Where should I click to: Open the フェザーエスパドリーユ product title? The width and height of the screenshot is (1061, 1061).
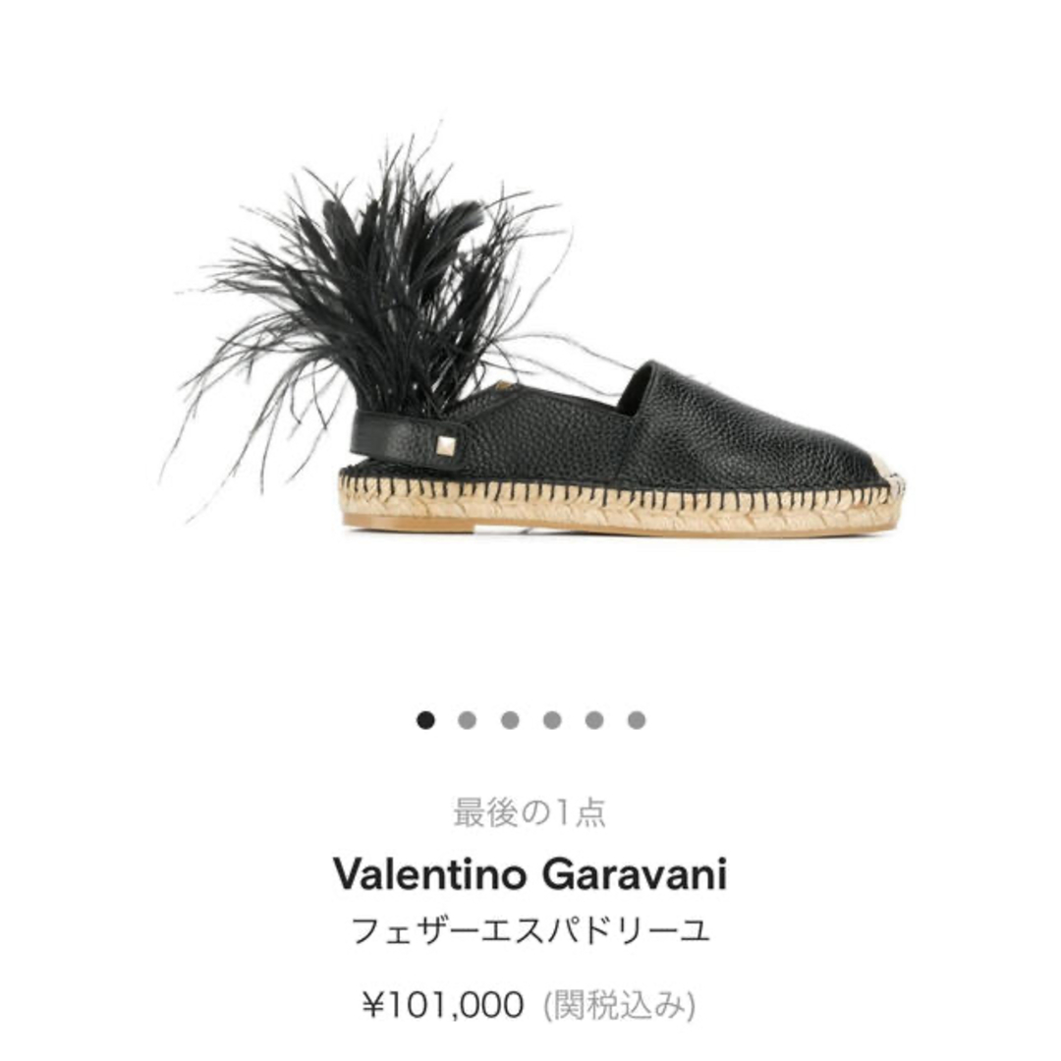point(530,929)
